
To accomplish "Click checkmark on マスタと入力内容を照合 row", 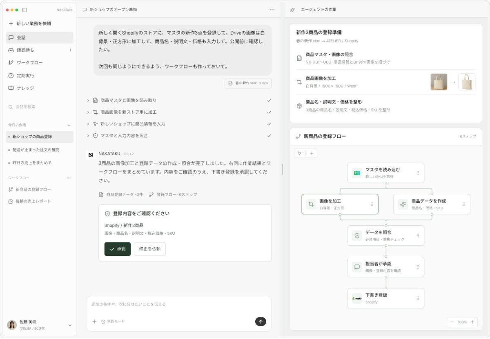I will pyautogui.click(x=269, y=136).
